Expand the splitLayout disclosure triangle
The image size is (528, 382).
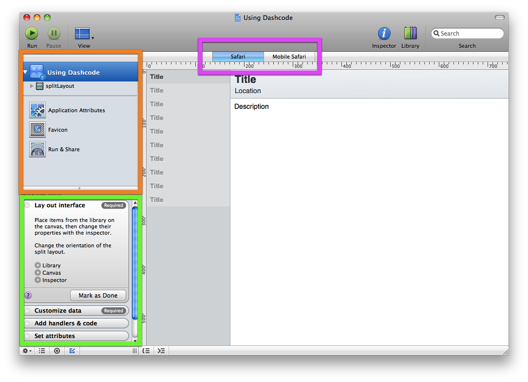click(32, 86)
